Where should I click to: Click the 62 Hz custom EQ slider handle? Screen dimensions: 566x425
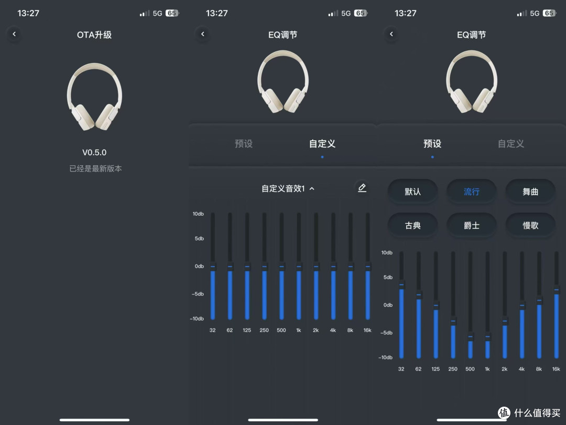[x=230, y=267]
